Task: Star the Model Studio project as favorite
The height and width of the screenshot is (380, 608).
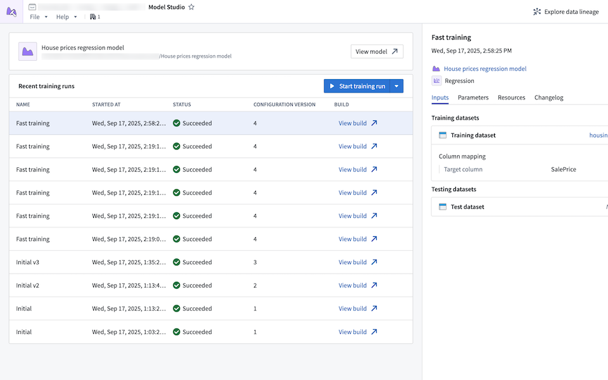Action: coord(191,7)
